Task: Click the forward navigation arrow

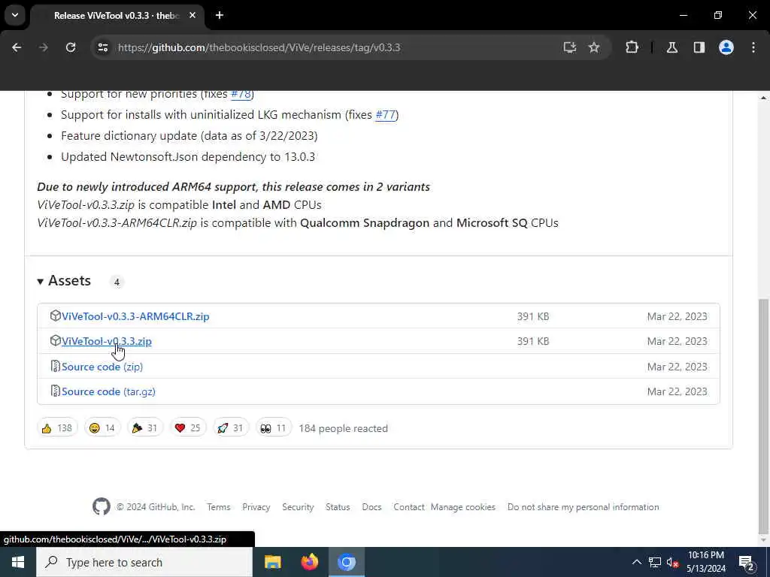Action: click(44, 47)
